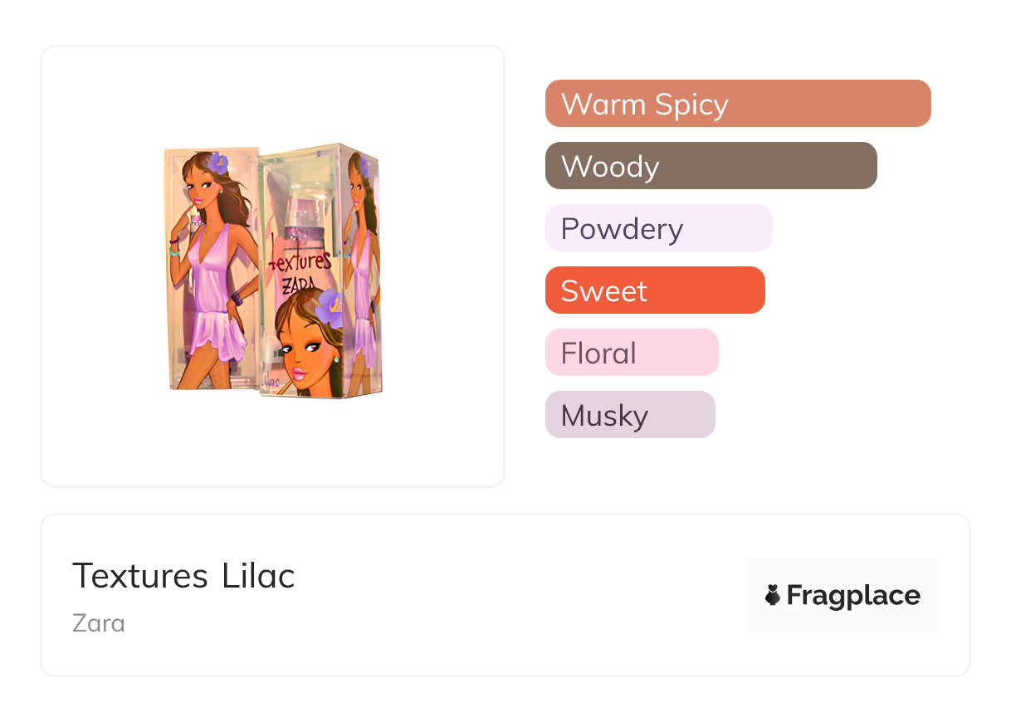Open the Zara brand link
1011x717 pixels.
pos(99,622)
